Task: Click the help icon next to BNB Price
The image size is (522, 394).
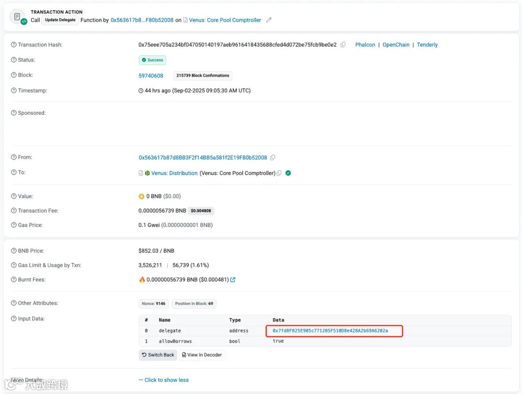Action: click(14, 251)
